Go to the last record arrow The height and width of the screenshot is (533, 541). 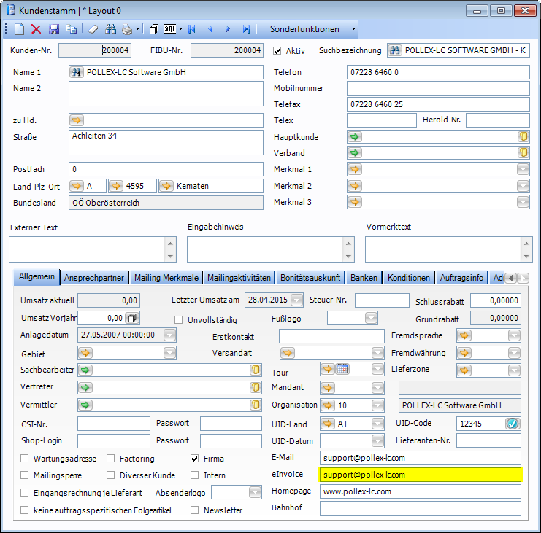(x=246, y=29)
